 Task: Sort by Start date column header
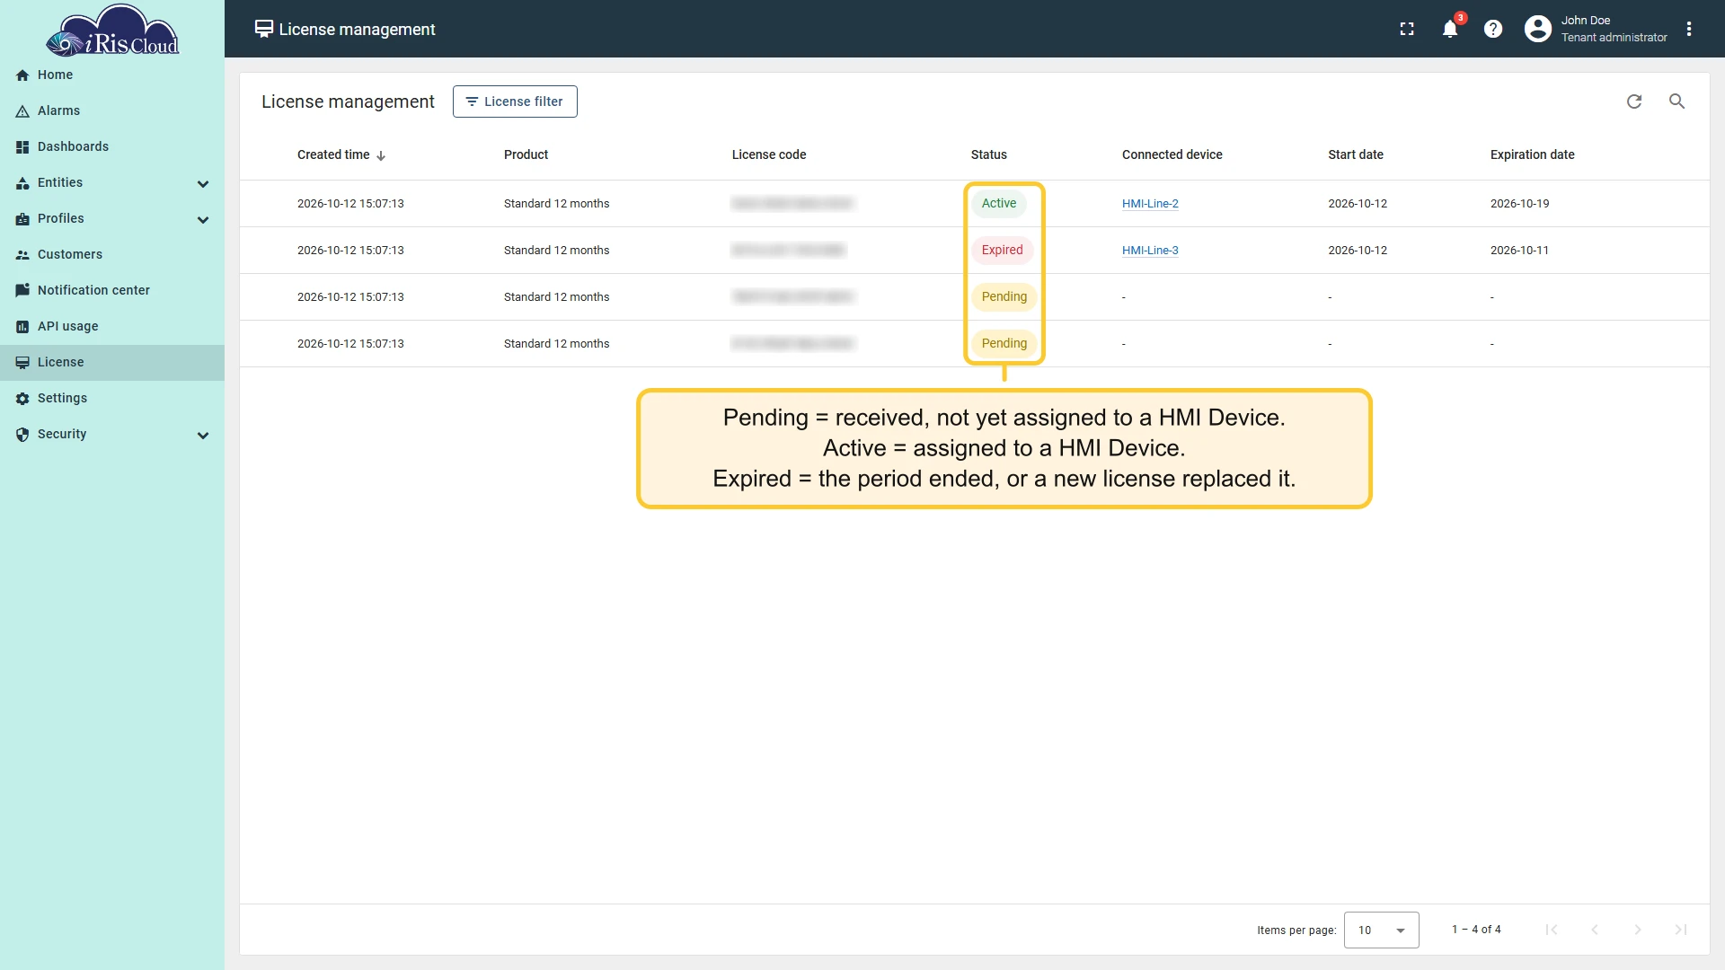1355,154
